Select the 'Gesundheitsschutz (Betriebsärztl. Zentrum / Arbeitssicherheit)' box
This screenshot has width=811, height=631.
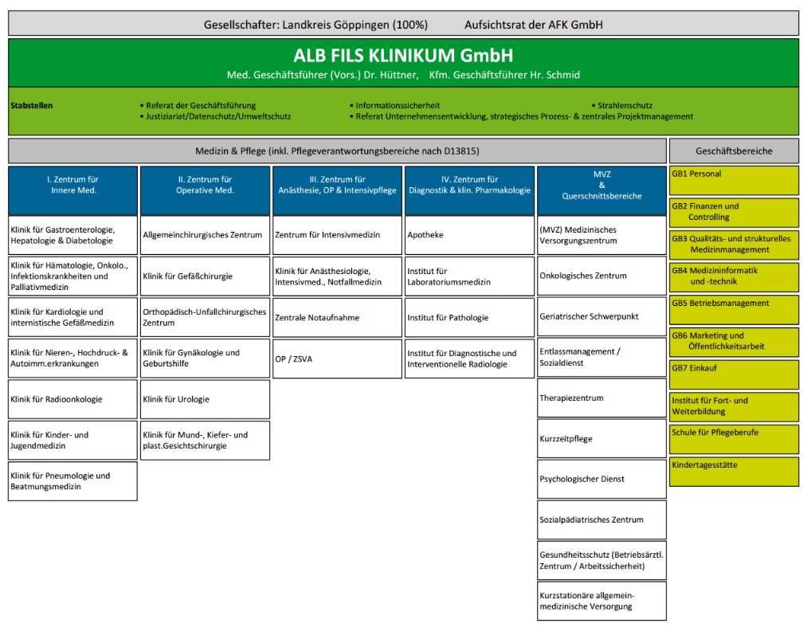pos(602,561)
